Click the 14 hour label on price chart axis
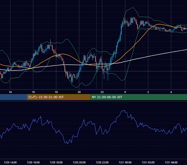The image size is (187, 165). tap(10, 92)
